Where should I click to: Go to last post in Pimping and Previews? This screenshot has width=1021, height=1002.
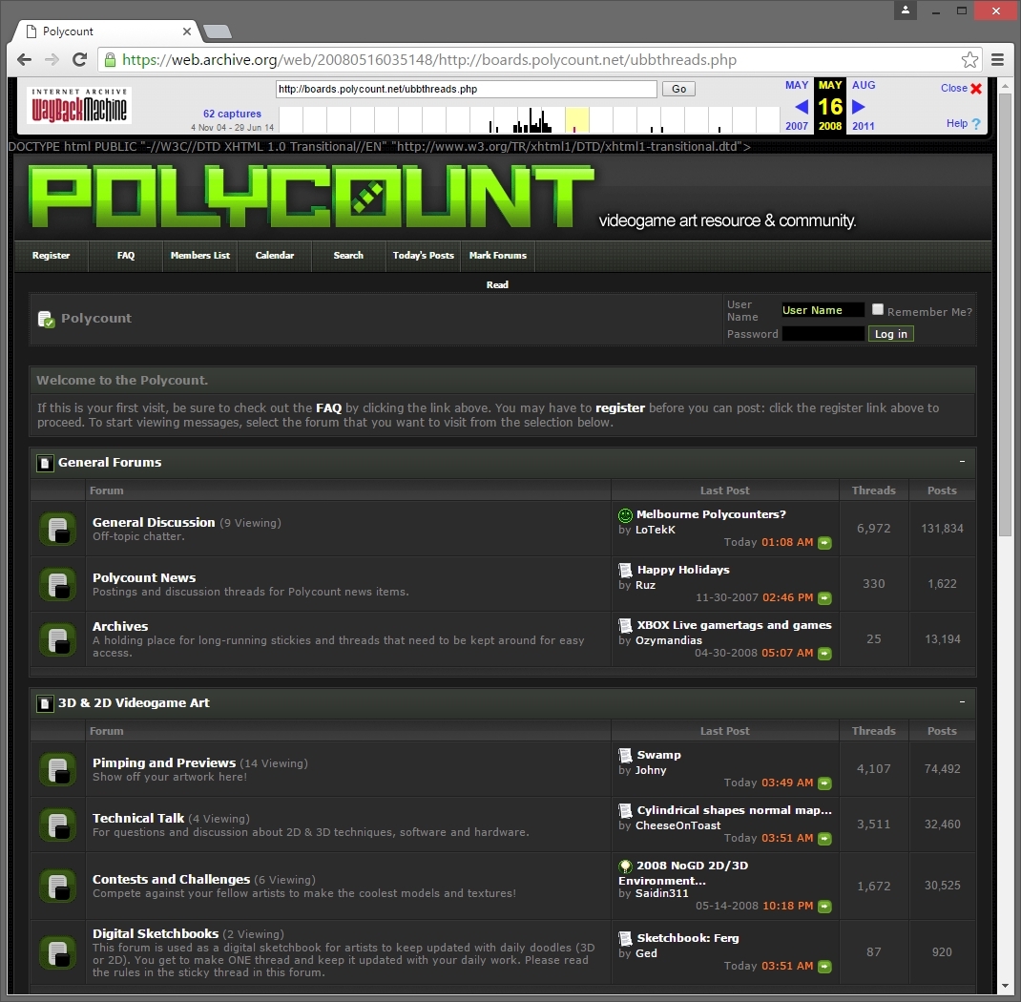coord(824,783)
